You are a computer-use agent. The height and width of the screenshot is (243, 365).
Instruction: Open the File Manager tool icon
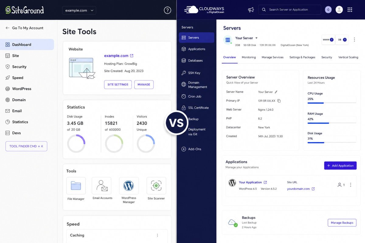76,186
